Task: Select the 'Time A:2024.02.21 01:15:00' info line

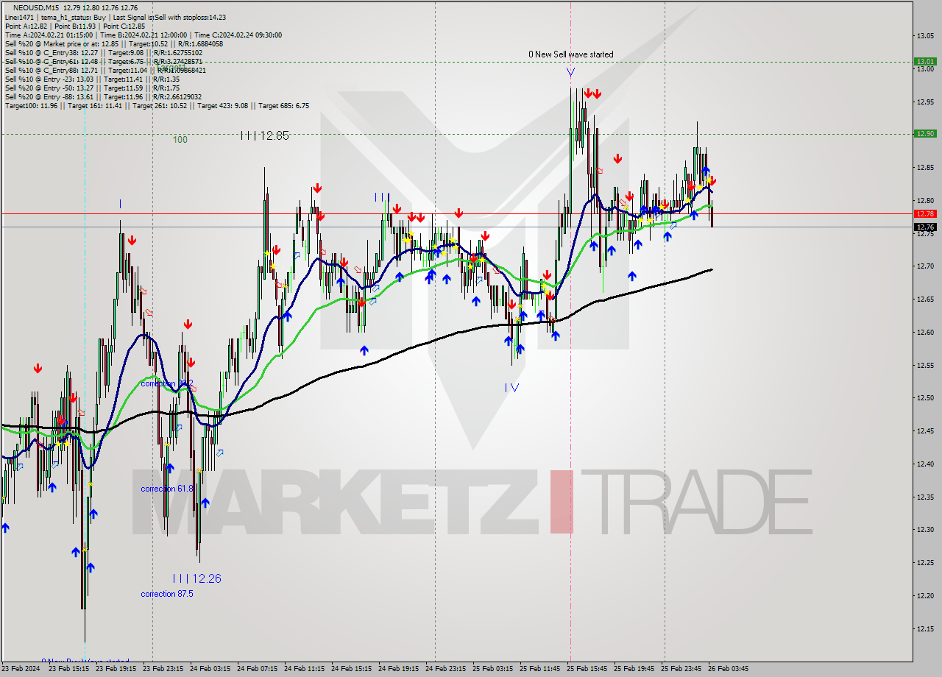Action: click(x=49, y=35)
